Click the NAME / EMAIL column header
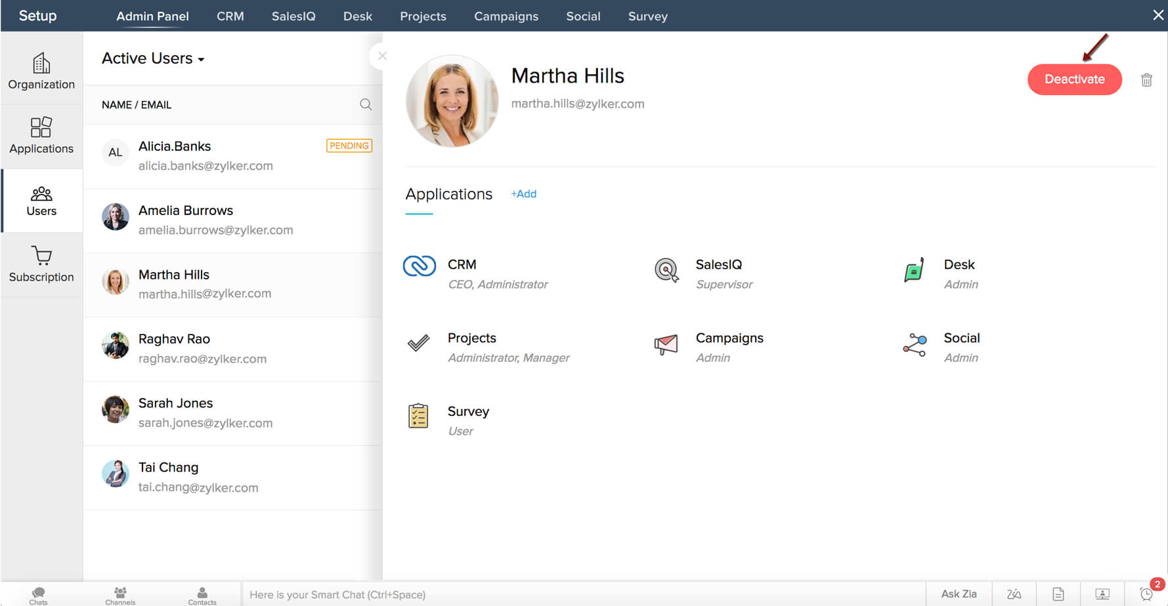 [137, 105]
